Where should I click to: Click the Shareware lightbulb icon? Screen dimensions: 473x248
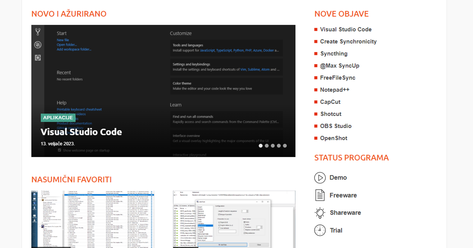point(320,213)
